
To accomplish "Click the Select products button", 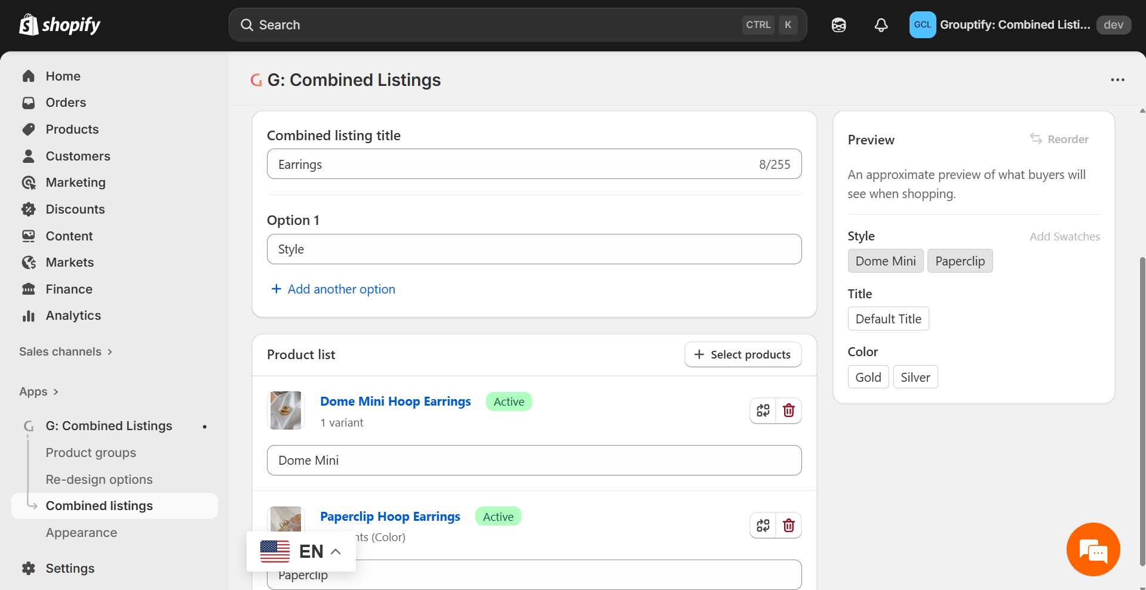I will [742, 354].
